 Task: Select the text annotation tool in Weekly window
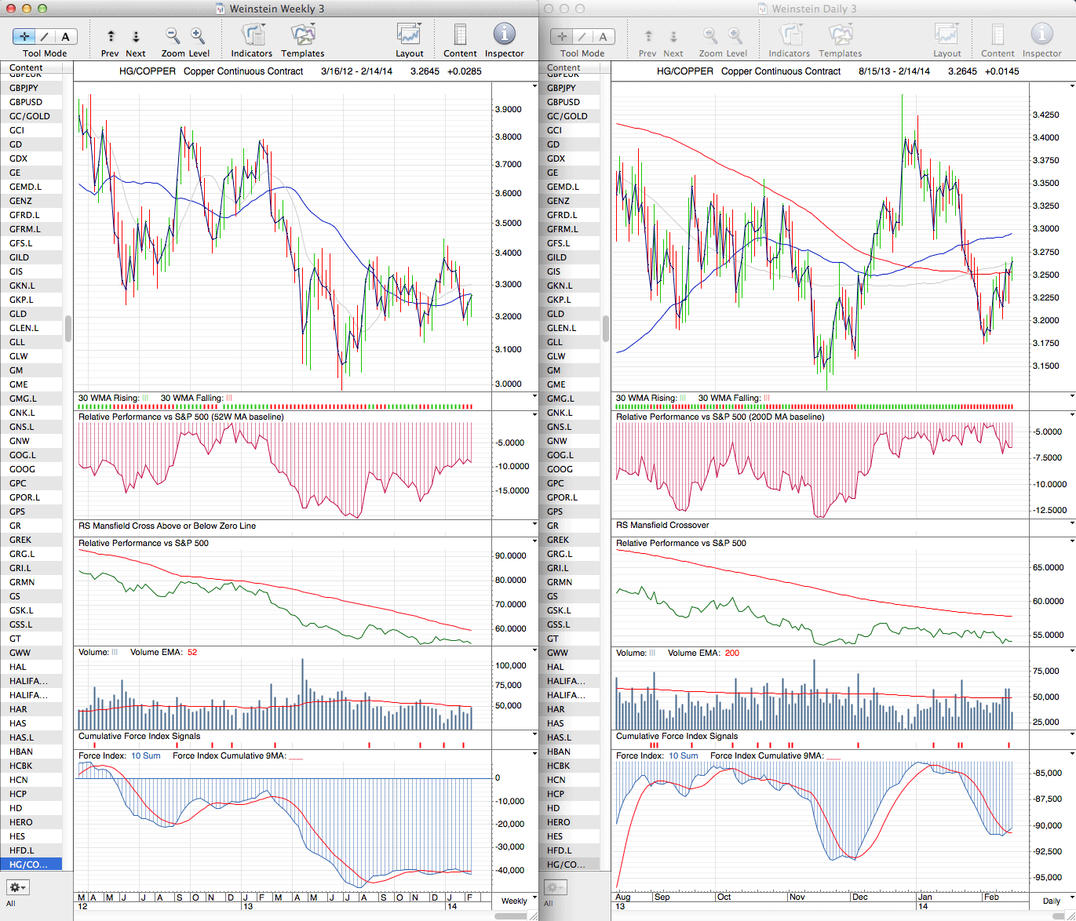(x=65, y=36)
